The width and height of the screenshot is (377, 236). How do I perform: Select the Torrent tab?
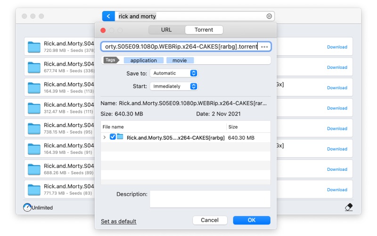tap(204, 30)
